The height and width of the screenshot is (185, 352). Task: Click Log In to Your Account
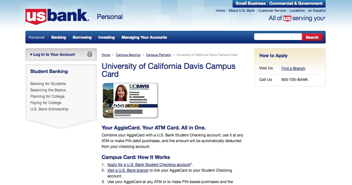click(x=54, y=55)
